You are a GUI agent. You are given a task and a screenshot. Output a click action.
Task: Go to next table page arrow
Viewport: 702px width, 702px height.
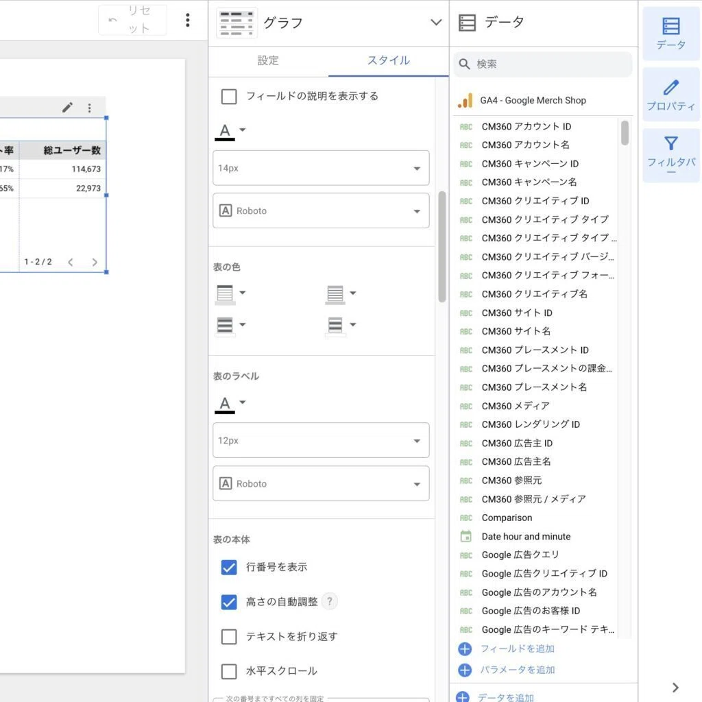(95, 262)
